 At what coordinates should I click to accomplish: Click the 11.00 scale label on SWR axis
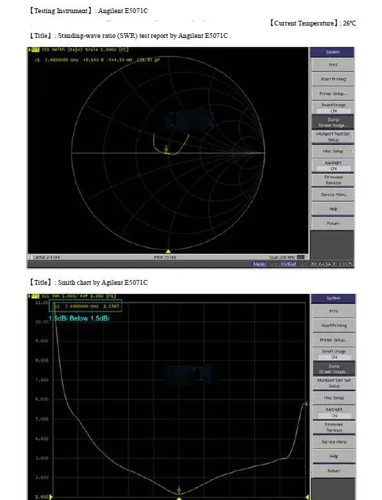click(42, 302)
